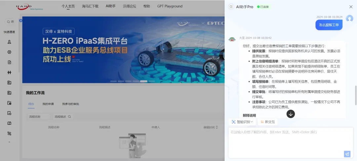Click the 怎么提报工单 message bubble
This screenshot has width=357, height=161.
(329, 25)
